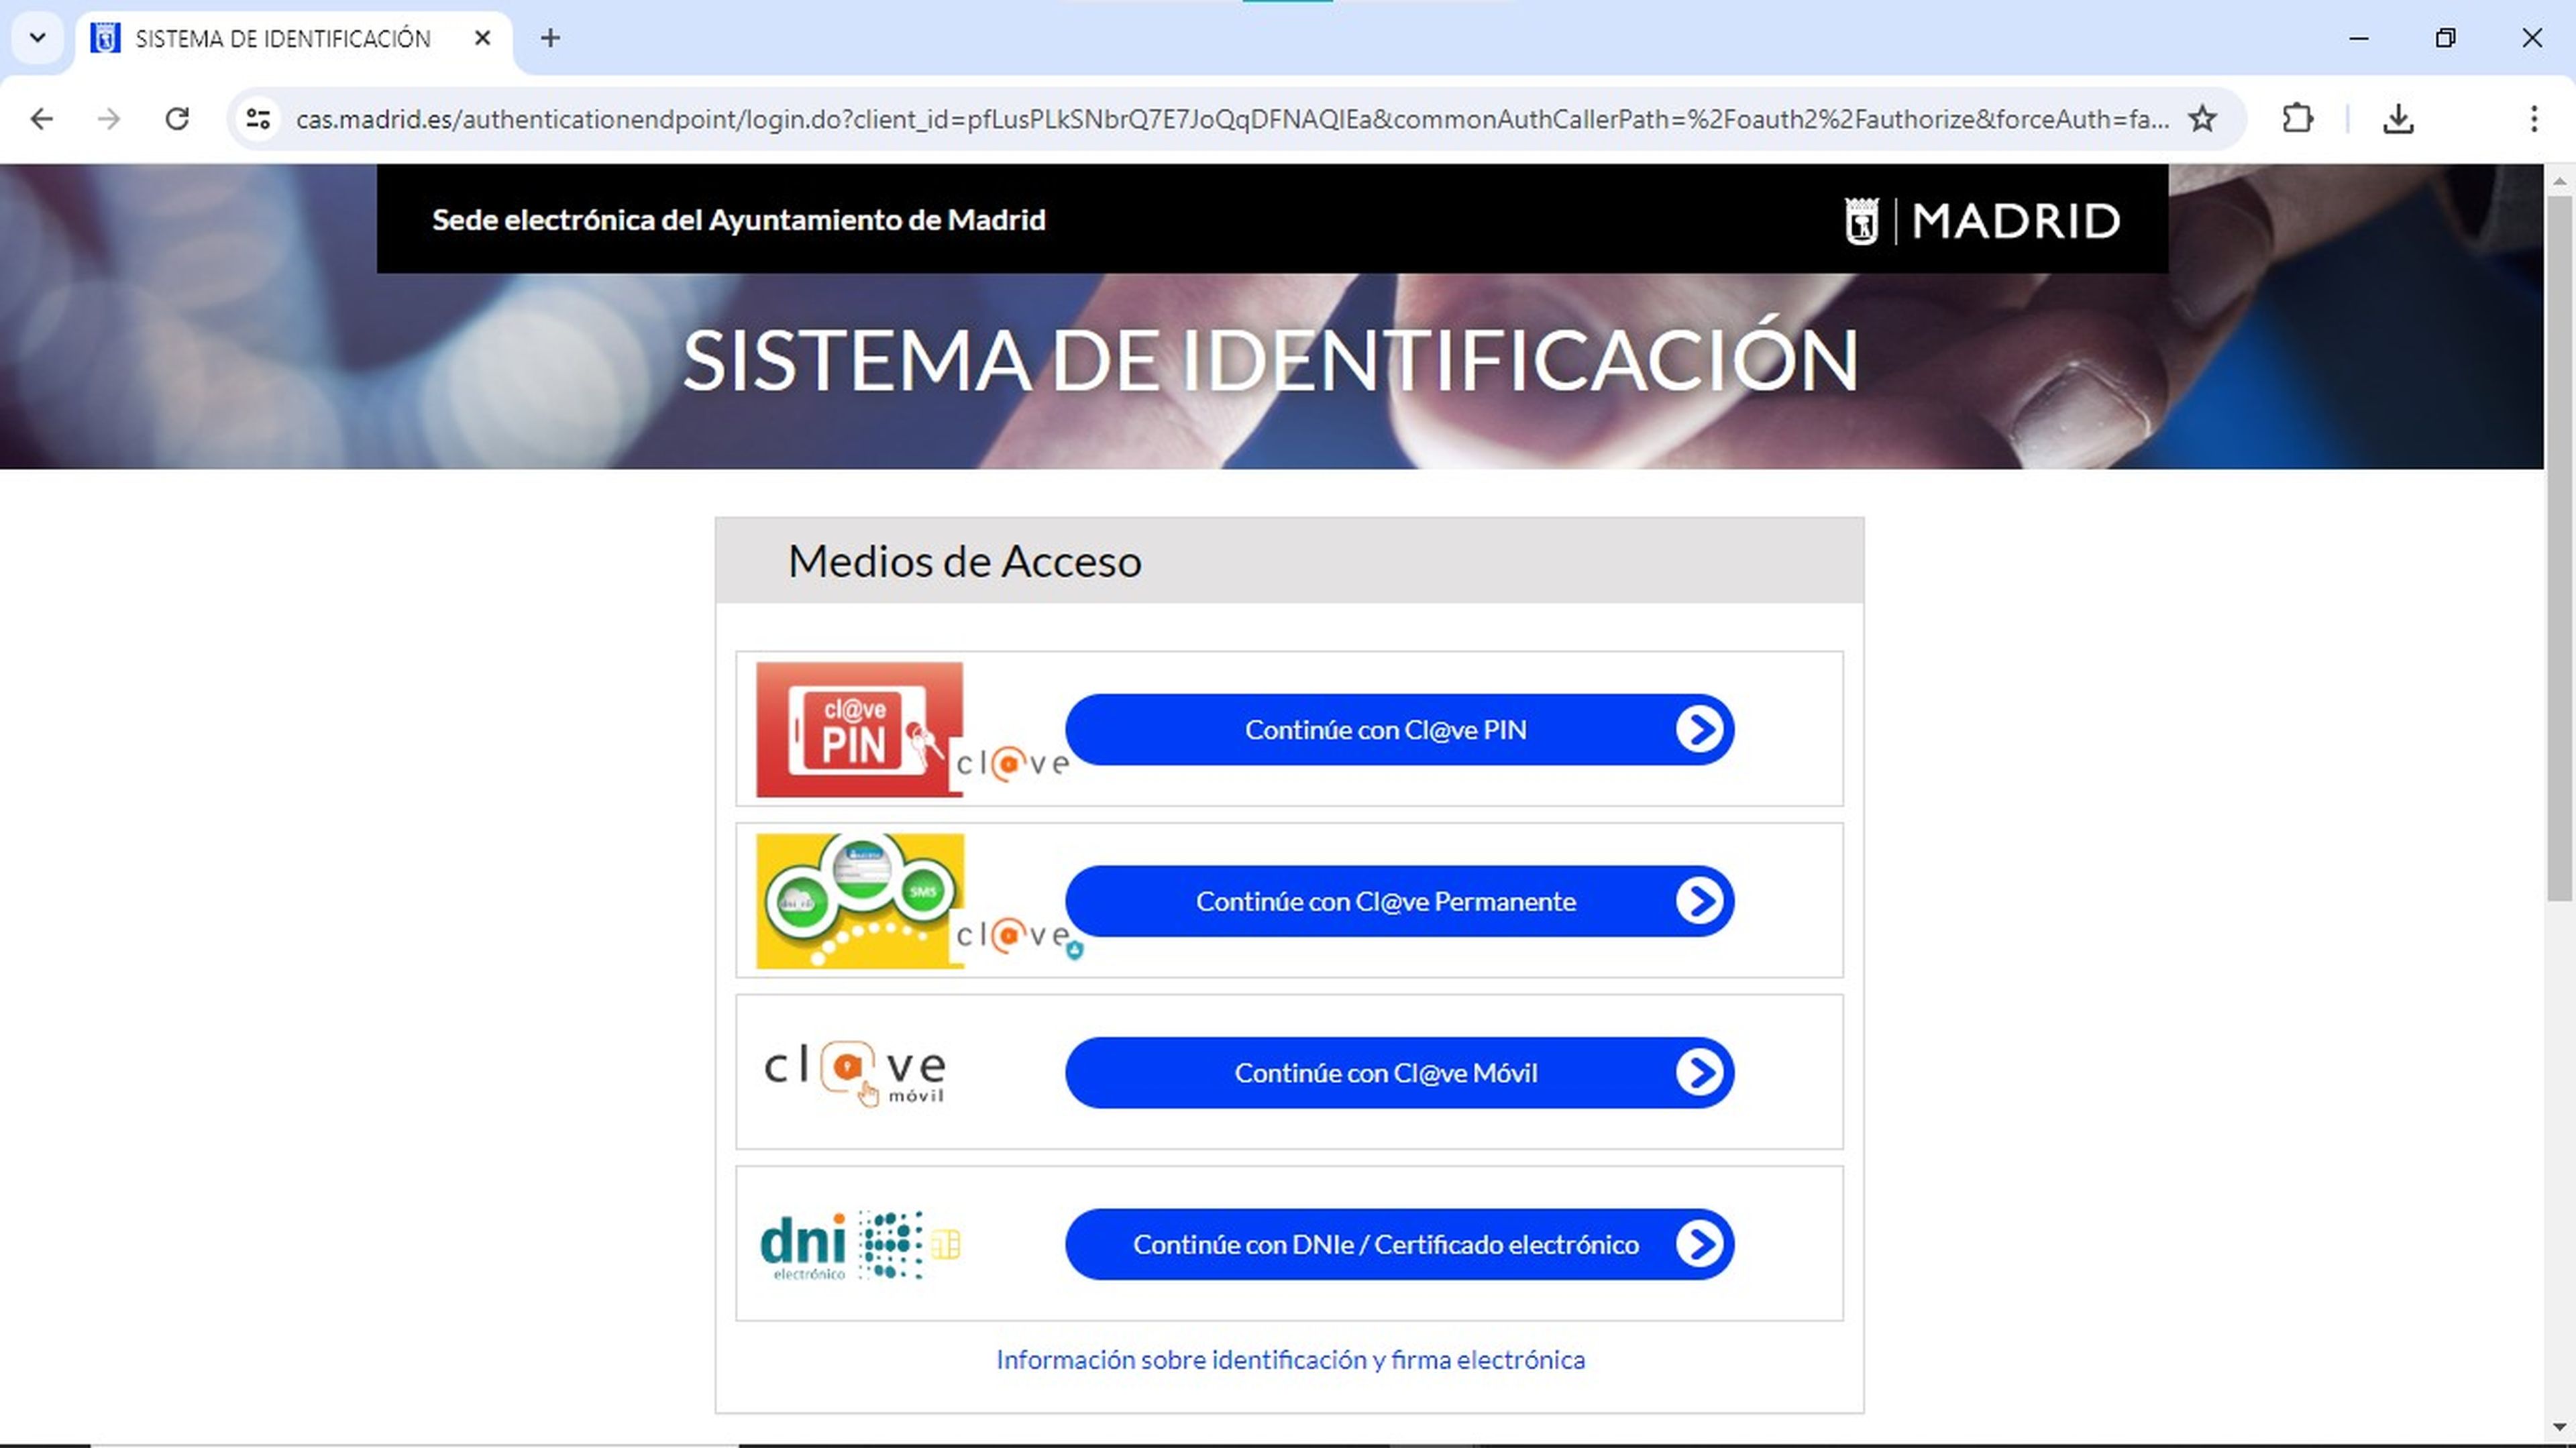The image size is (2576, 1448).
Task: Click the Cl@ve PIN red logo
Action: pyautogui.click(x=859, y=729)
